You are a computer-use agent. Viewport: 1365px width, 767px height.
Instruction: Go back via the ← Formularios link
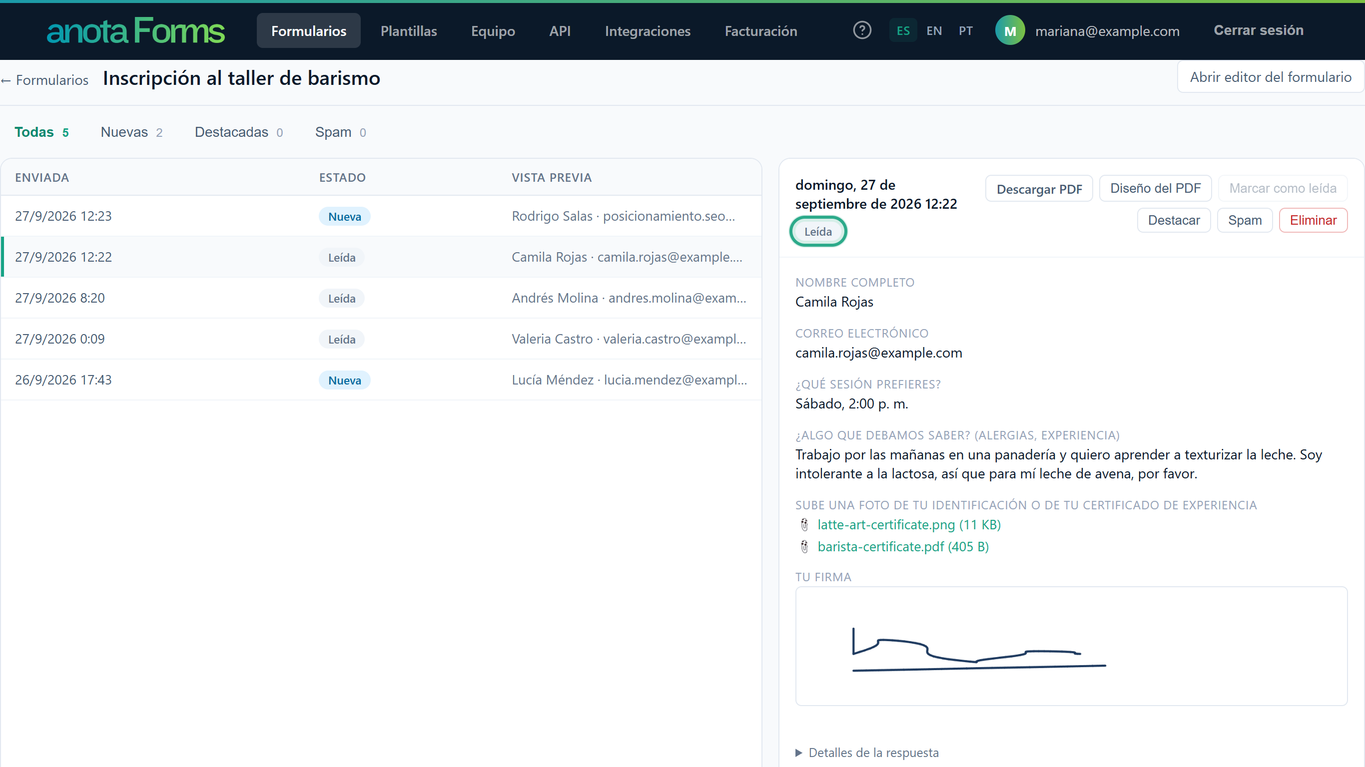point(44,80)
